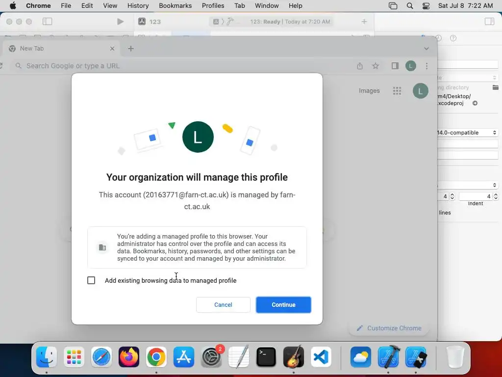The image size is (502, 377).
Task: Run the project with Xcode play button
Action: pyautogui.click(x=121, y=22)
